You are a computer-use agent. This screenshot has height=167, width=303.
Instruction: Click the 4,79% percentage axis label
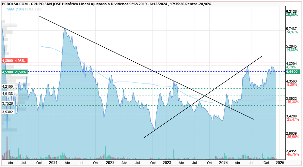point(291,67)
